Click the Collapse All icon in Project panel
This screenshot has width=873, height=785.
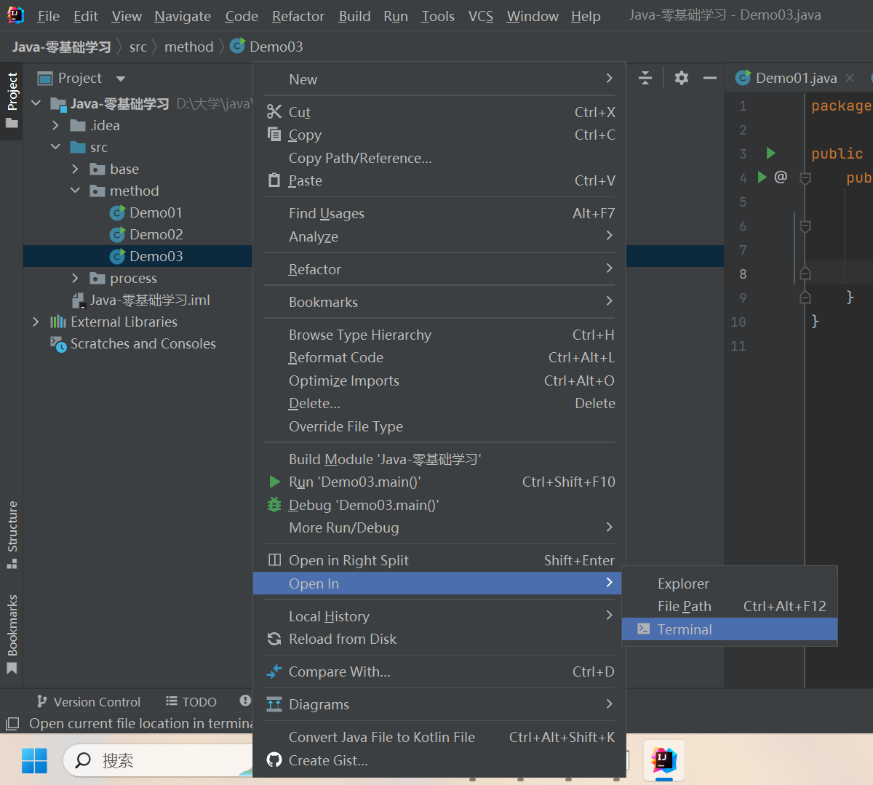645,78
